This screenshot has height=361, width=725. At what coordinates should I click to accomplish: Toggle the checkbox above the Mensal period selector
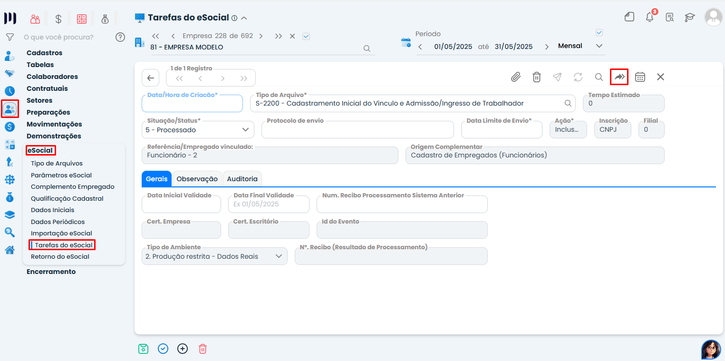tap(599, 33)
